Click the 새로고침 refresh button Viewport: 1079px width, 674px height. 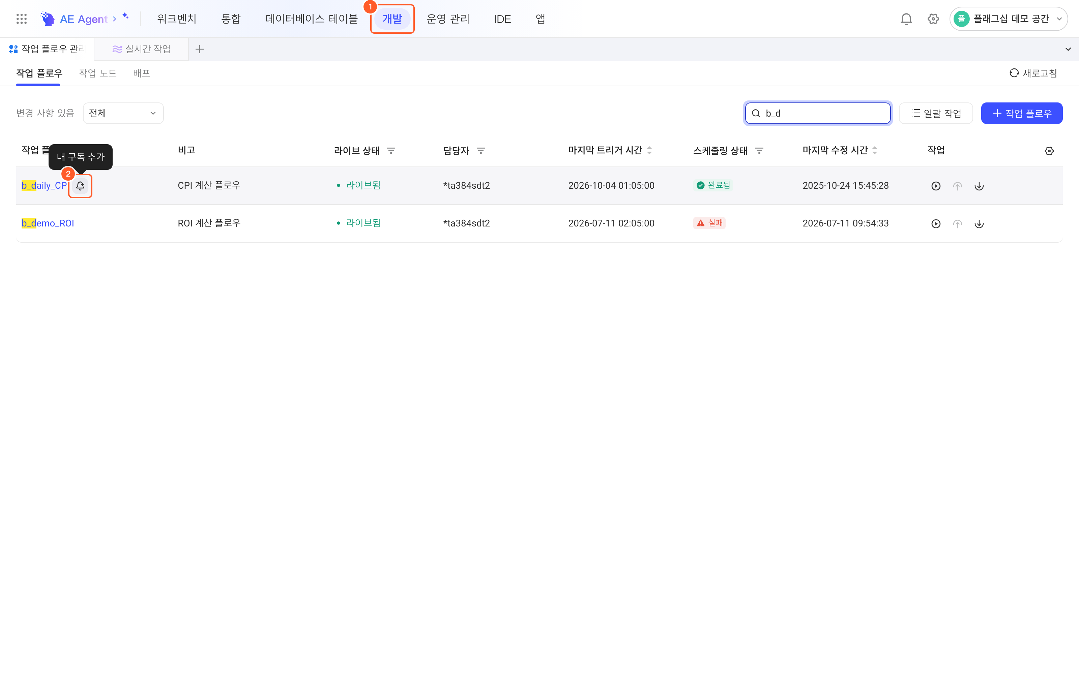pyautogui.click(x=1033, y=73)
